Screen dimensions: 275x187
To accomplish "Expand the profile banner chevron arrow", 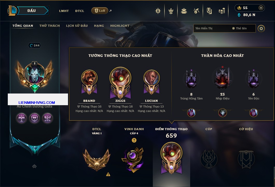I will pyautogui.click(x=34, y=166).
